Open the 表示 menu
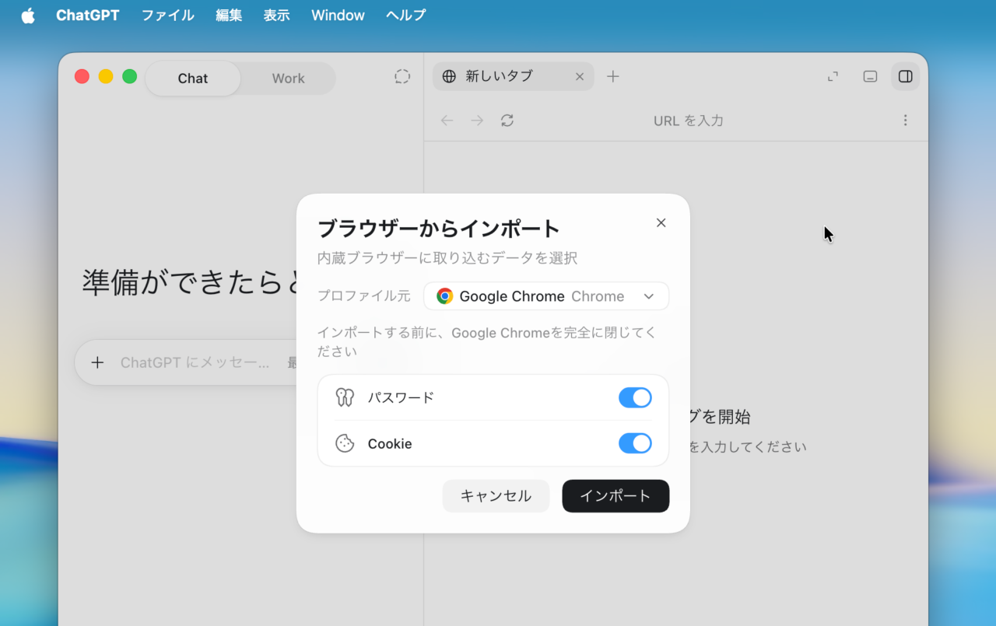The width and height of the screenshot is (996, 626). point(276,16)
